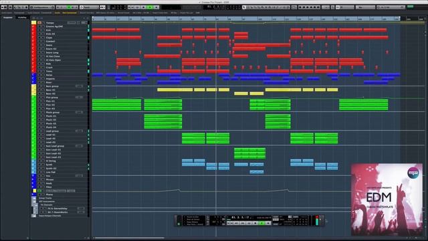Click the red color strip beside the Kick track
Viewport: 428px width, 241px height.
click(33, 30)
